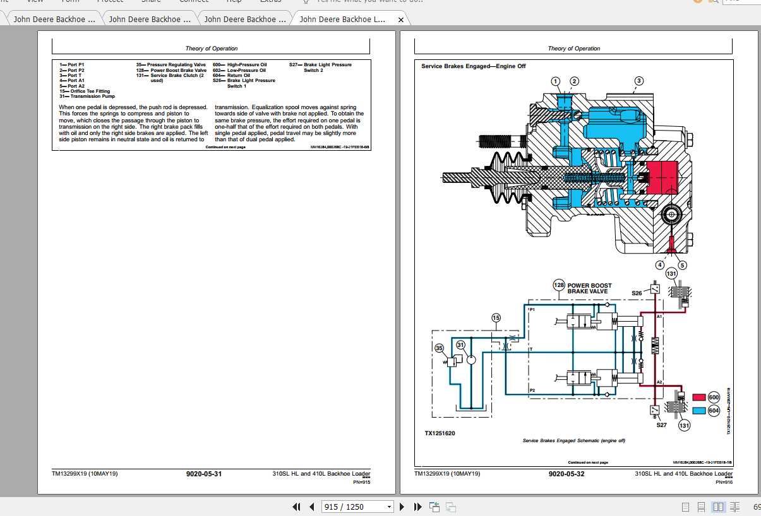Close the active document tab
The image size is (761, 516).
(x=400, y=20)
